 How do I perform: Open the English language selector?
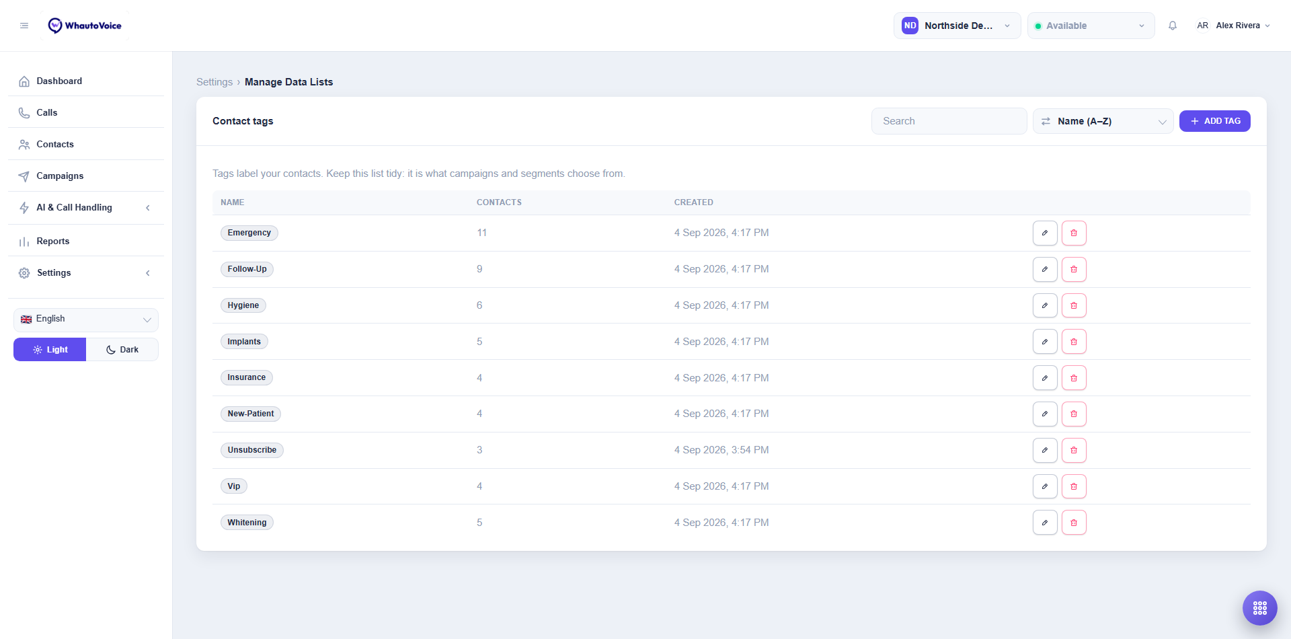click(86, 319)
